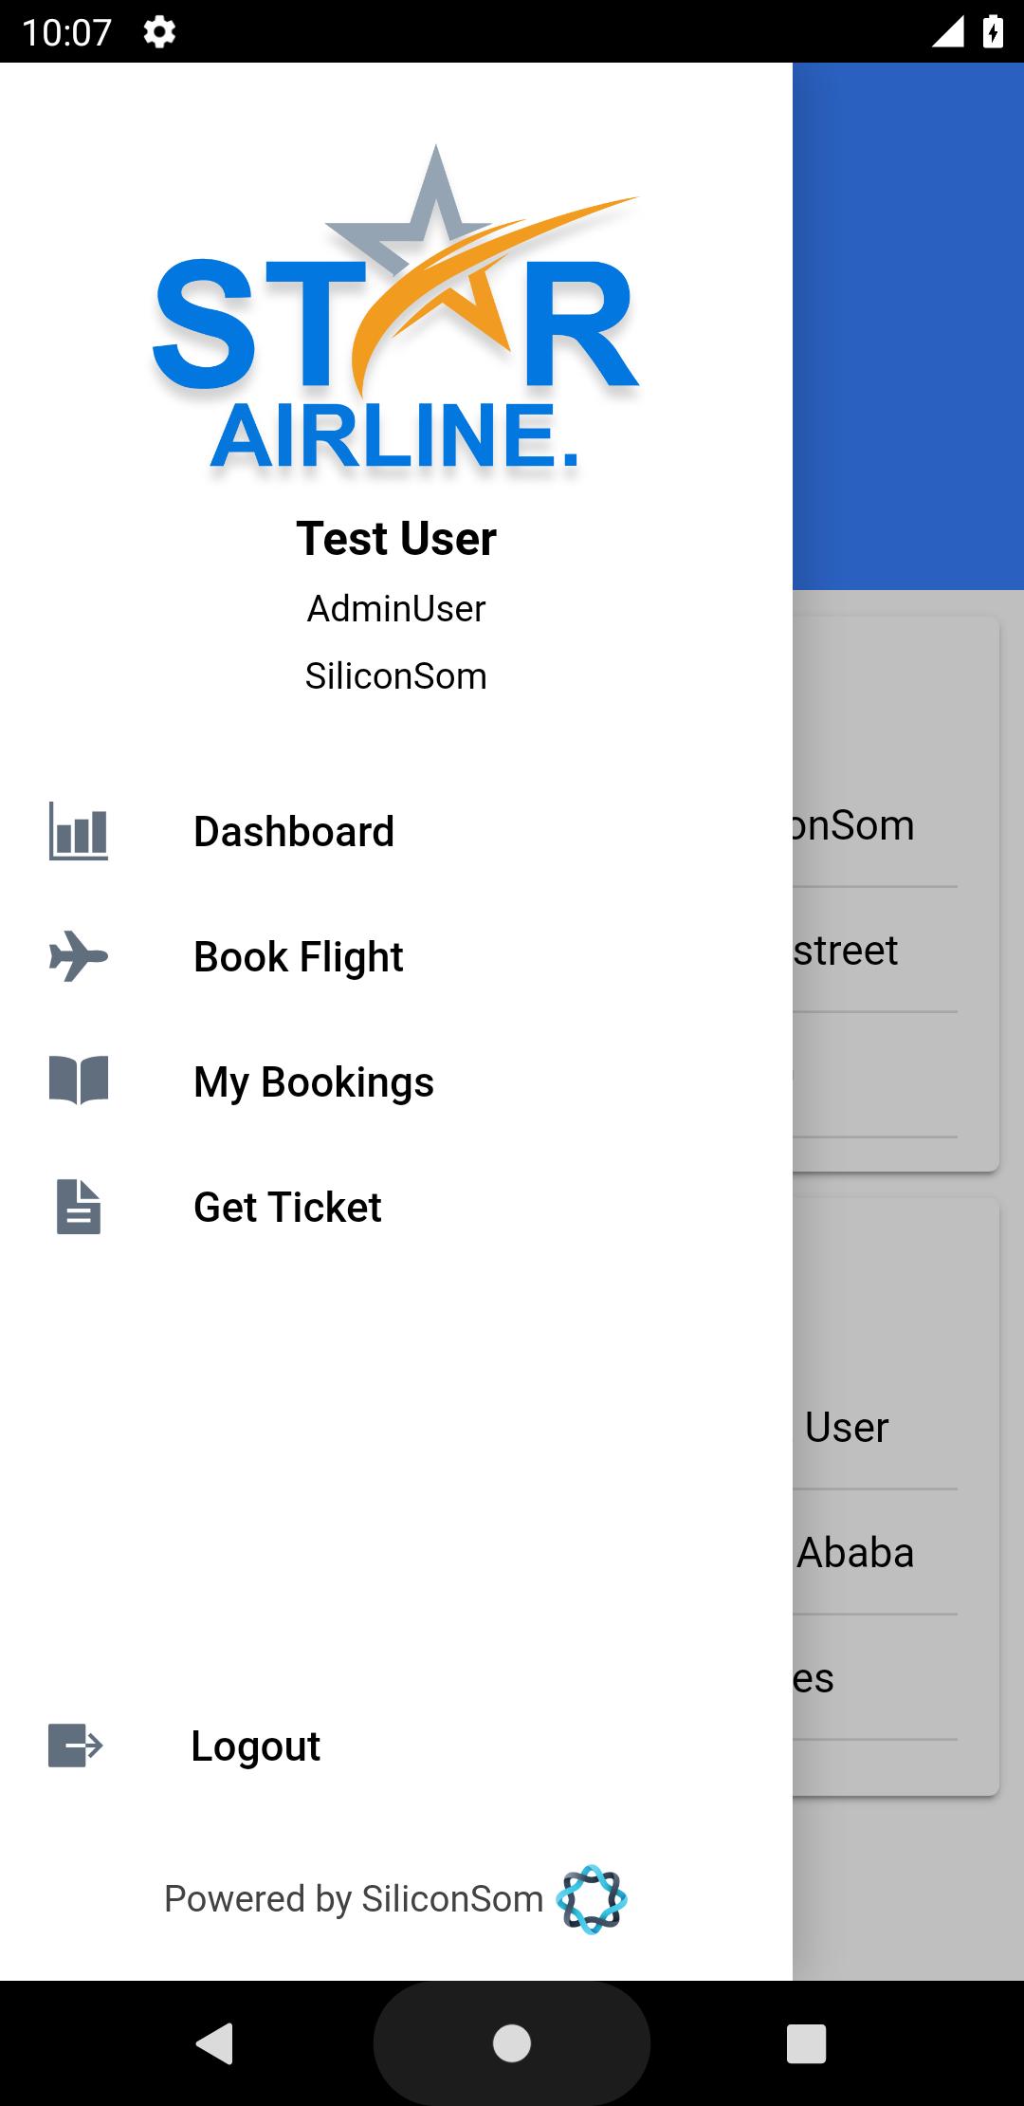Viewport: 1024px width, 2106px height.
Task: Log out using the Logout label
Action: (256, 1746)
